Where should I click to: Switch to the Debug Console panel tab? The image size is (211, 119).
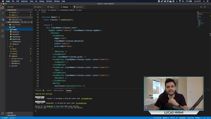pyautogui.click(x=59, y=90)
